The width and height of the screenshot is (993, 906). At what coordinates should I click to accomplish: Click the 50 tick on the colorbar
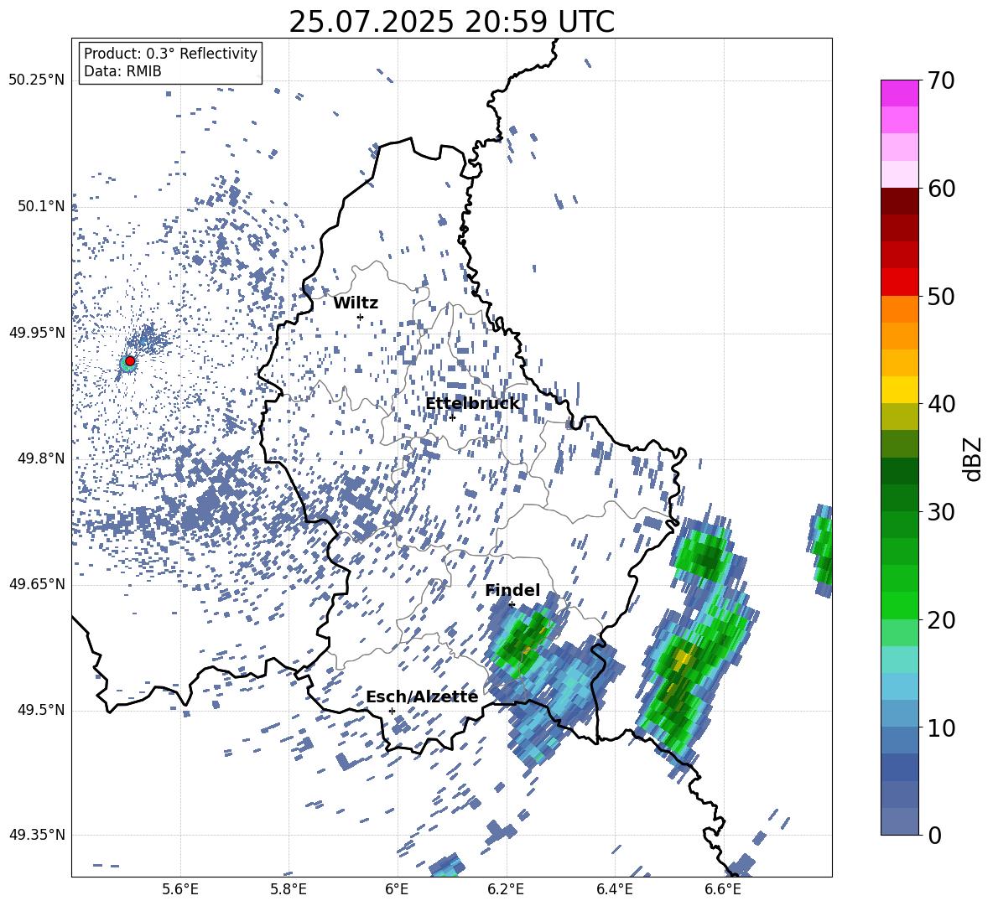(x=941, y=296)
